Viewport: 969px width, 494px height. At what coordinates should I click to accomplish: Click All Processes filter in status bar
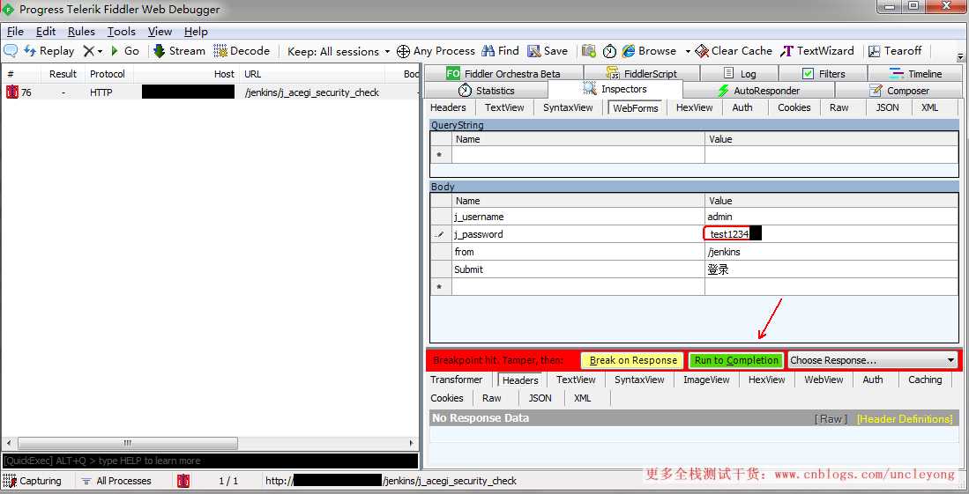pos(116,481)
